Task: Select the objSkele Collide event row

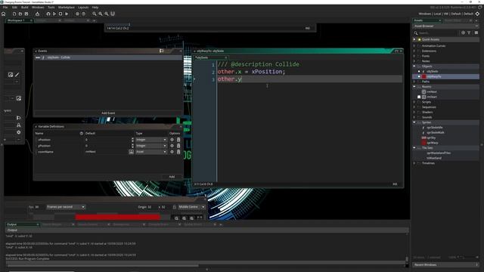Action: 108,57
